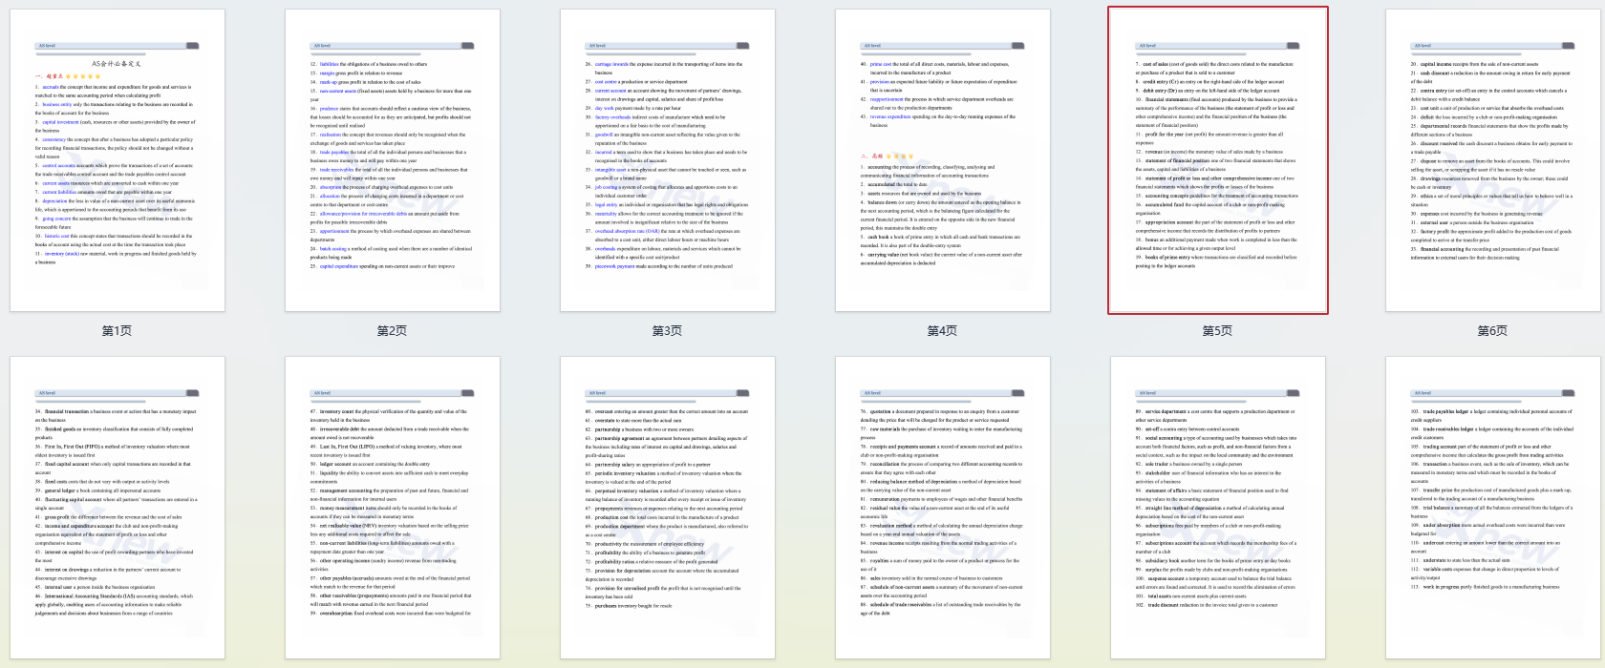Screen dimensions: 1605x668
Task: Click the blue term liabilities on page 2
Action: coord(330,64)
